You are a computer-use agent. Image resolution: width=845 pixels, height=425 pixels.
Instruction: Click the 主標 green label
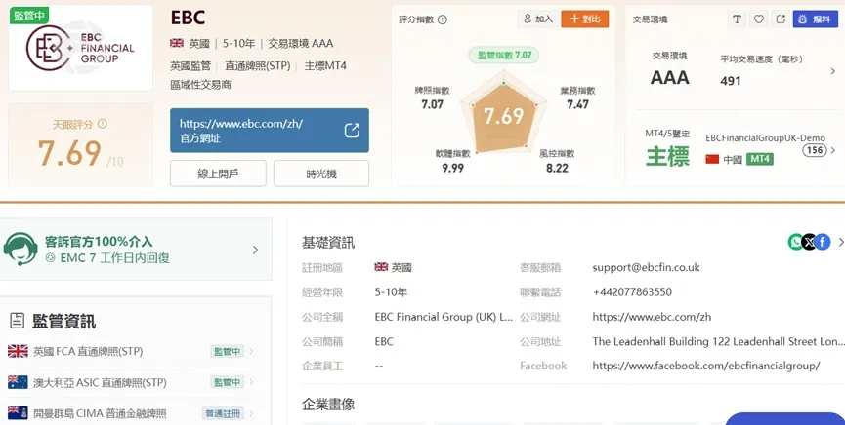(668, 157)
